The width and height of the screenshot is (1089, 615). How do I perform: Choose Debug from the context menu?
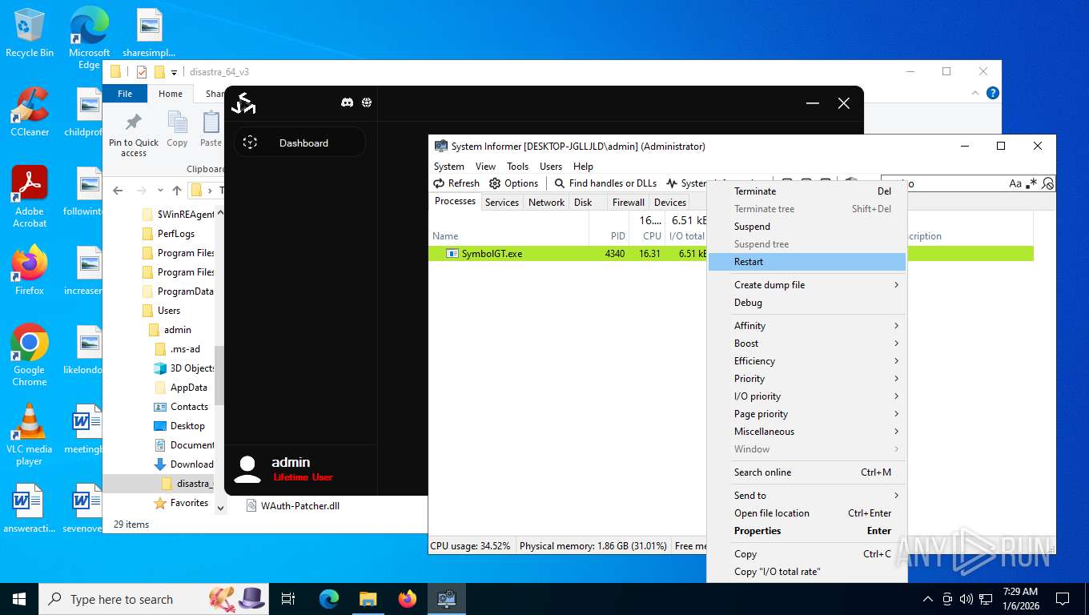pyautogui.click(x=807, y=303)
